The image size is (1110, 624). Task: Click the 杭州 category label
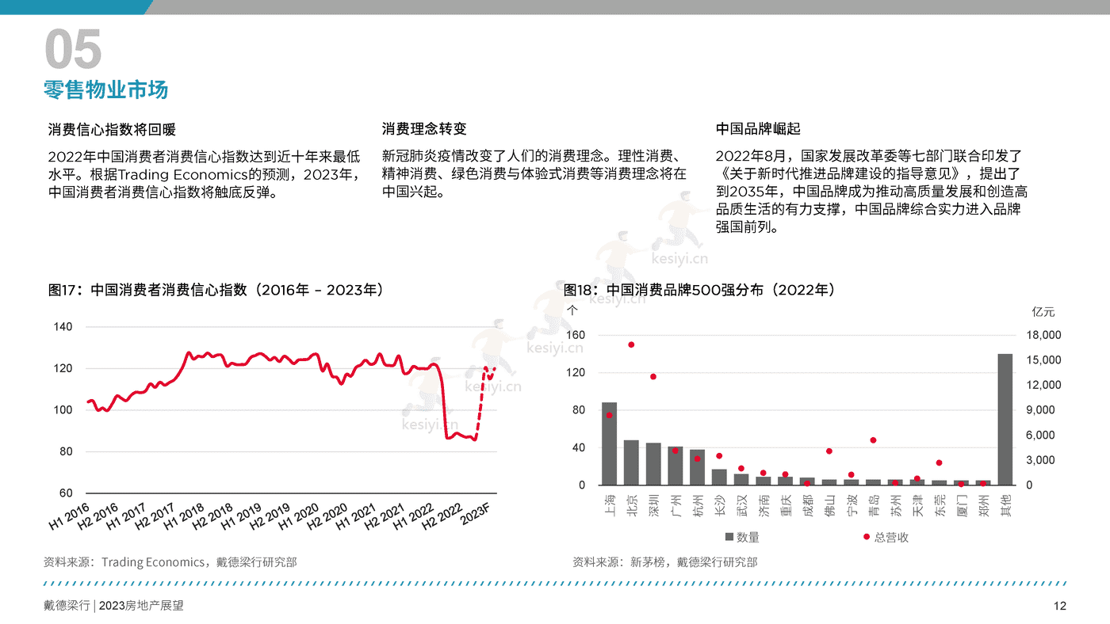click(698, 505)
